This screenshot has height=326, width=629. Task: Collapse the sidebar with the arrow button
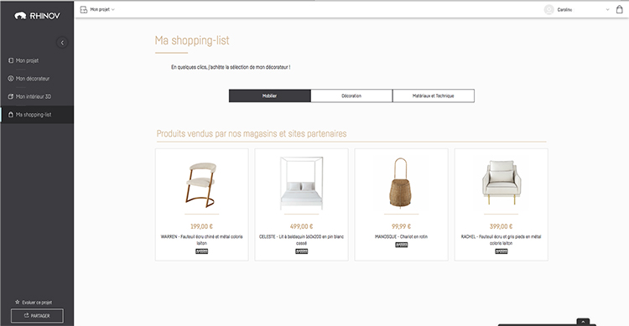click(x=62, y=43)
